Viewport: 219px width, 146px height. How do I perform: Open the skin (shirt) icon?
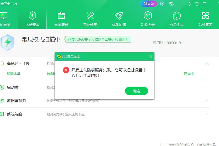tap(197, 4)
